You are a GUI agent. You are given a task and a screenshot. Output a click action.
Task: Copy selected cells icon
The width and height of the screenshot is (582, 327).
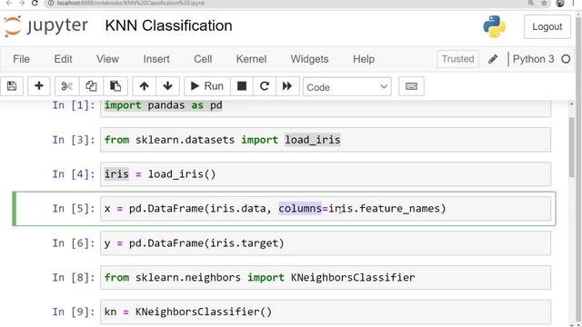tap(91, 86)
